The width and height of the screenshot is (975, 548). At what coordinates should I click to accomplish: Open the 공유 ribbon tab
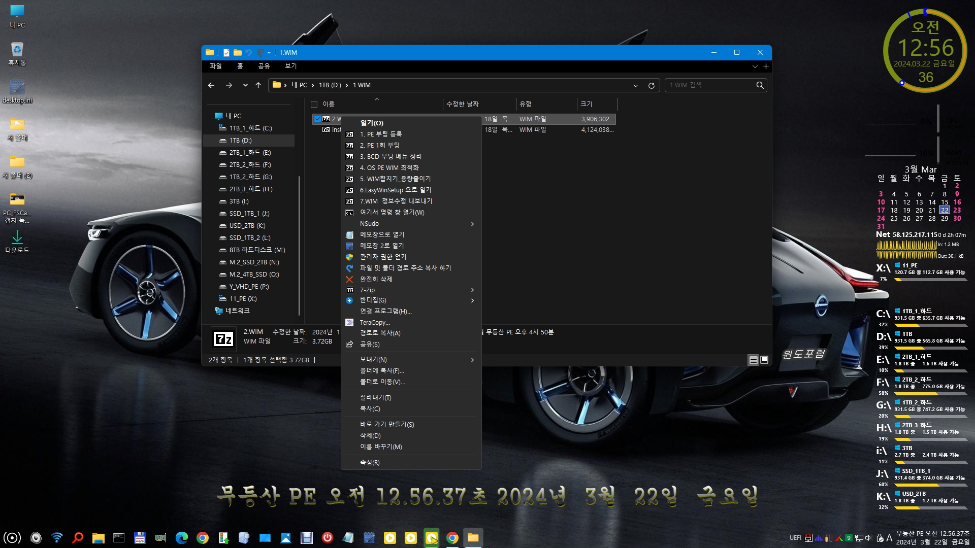(x=264, y=66)
